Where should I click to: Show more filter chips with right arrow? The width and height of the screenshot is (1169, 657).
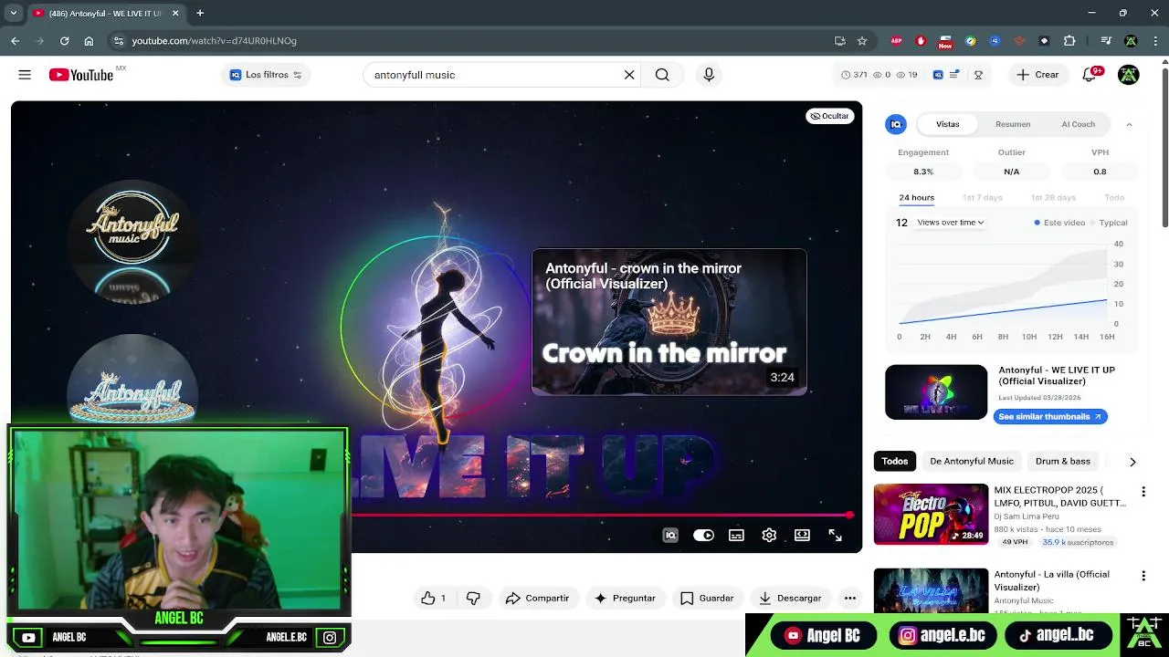coord(1132,462)
